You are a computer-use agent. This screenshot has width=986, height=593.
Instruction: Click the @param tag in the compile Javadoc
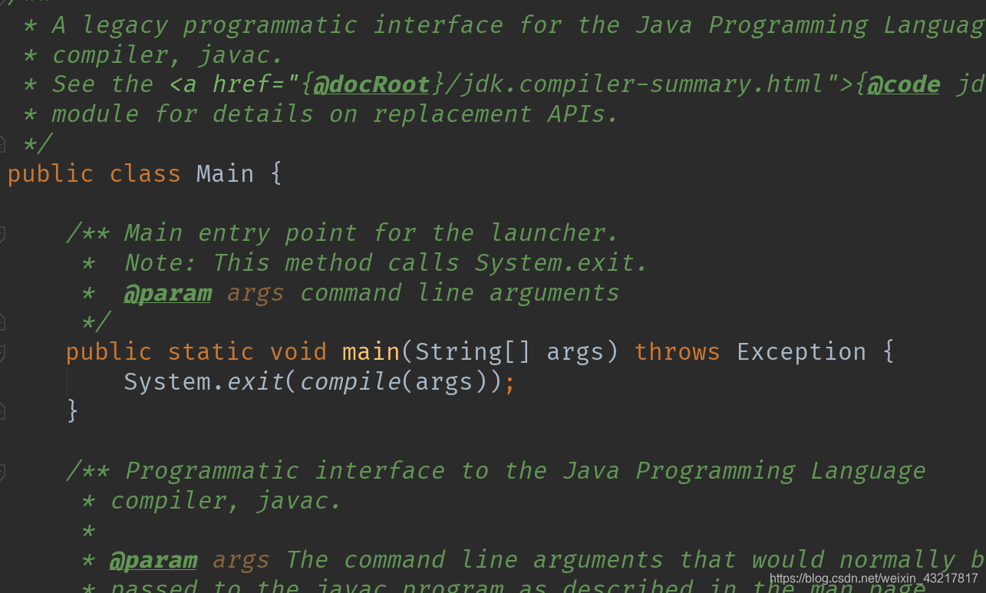tap(153, 560)
